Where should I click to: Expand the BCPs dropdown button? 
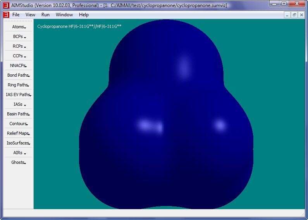click(x=18, y=36)
